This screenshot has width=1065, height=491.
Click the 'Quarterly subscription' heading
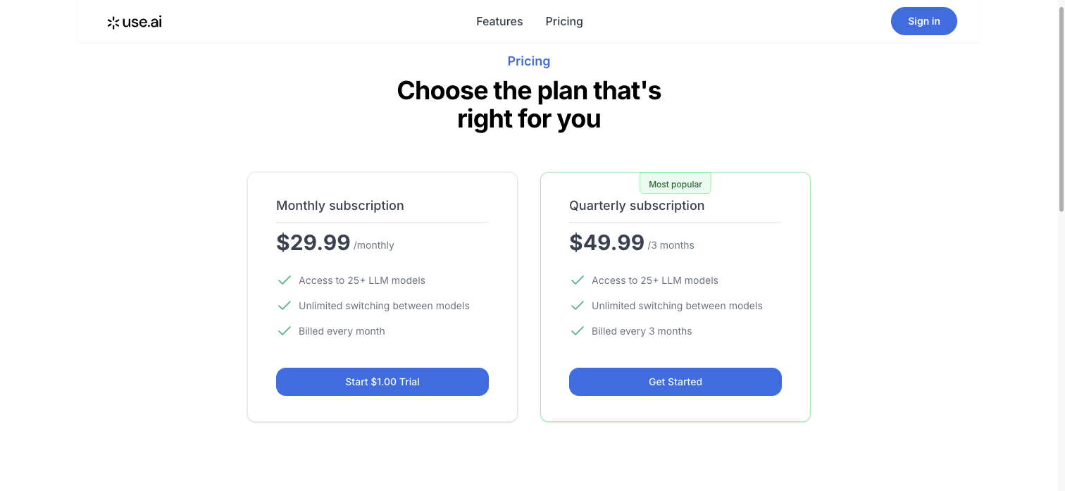[637, 206]
